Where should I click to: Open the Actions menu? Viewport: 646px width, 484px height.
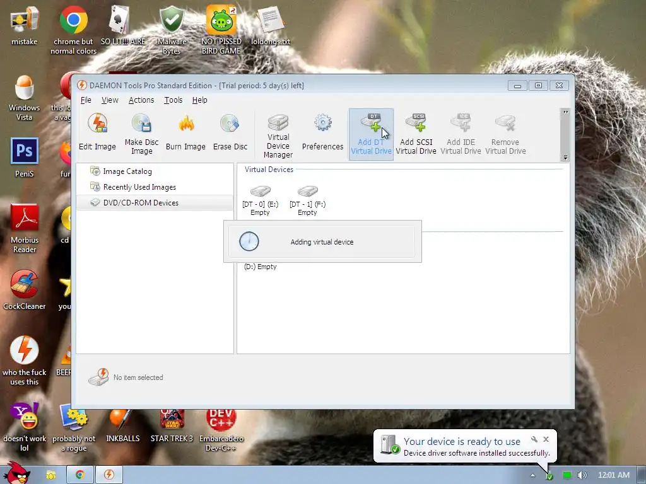141,100
